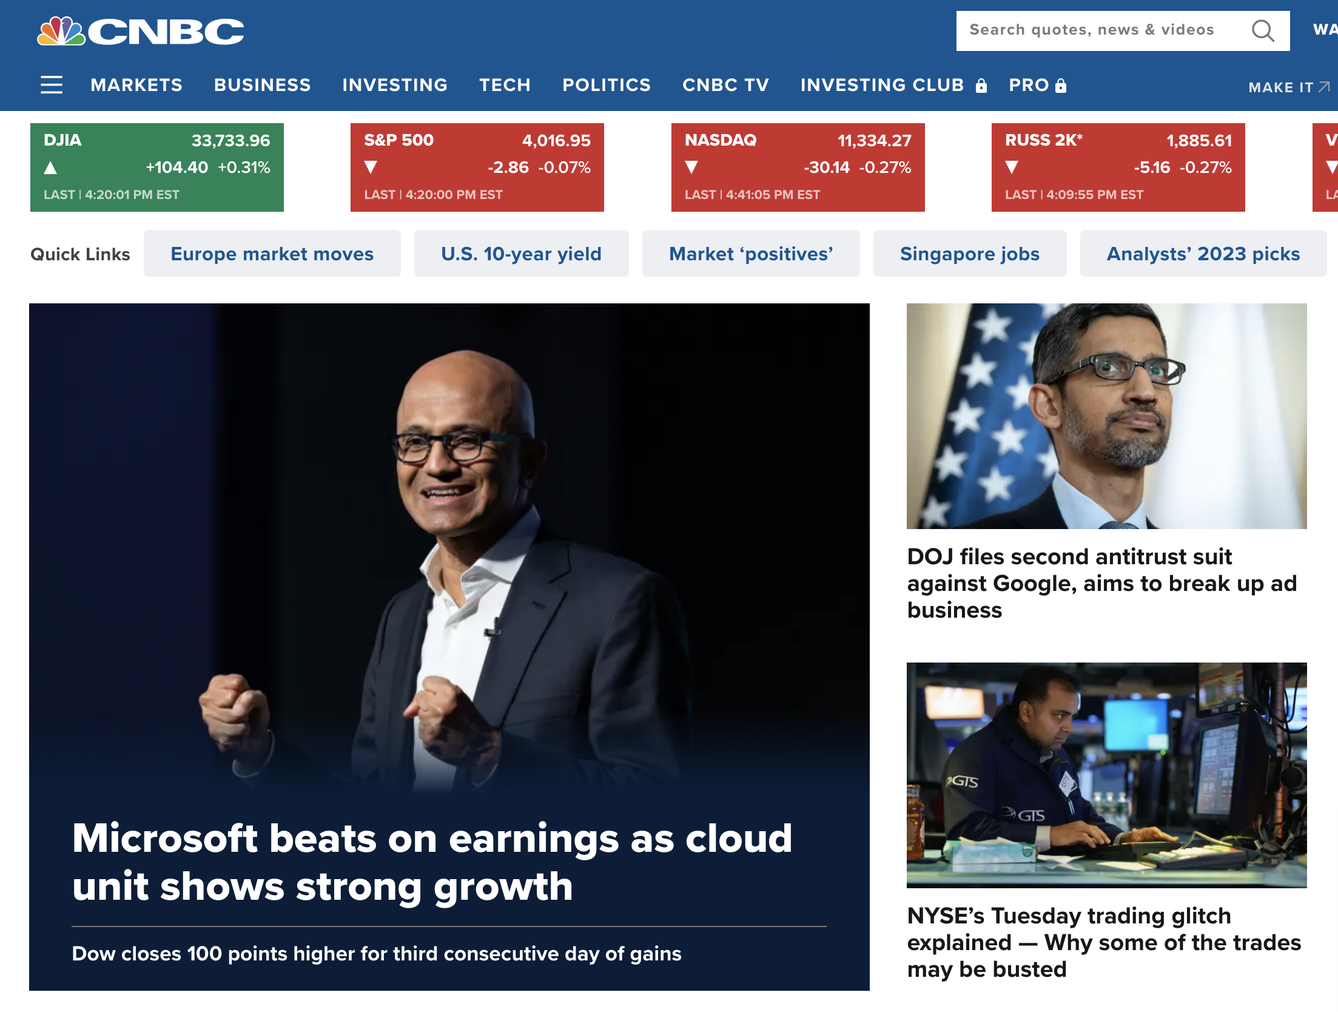Open the hamburger navigation menu

pyautogui.click(x=52, y=85)
